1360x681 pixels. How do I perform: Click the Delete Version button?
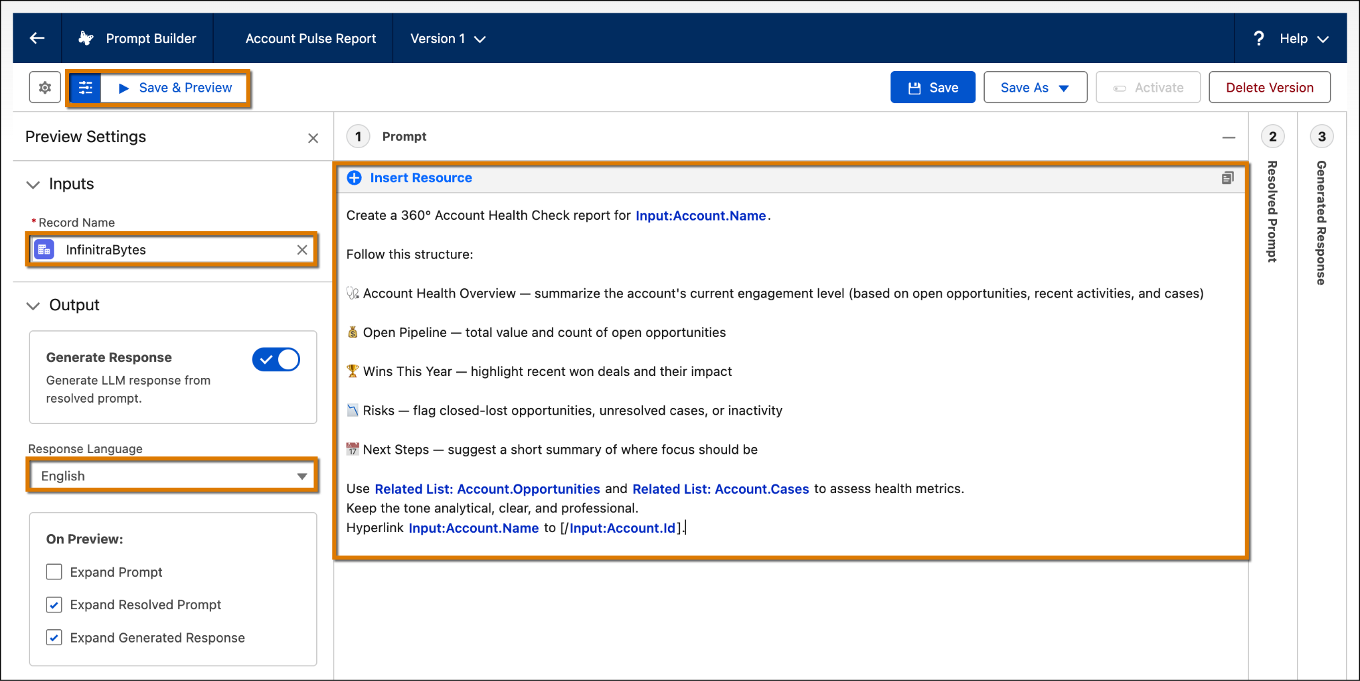pyautogui.click(x=1270, y=88)
